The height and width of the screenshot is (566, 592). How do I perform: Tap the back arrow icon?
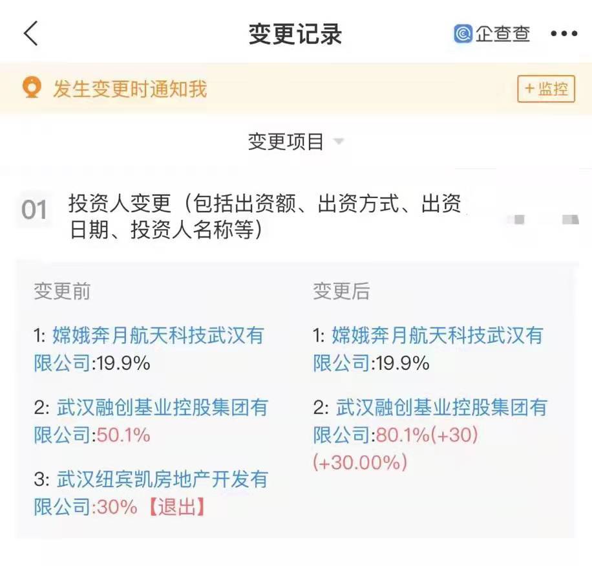(30, 33)
